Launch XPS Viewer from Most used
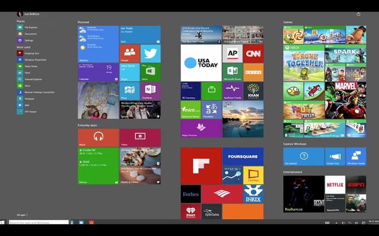Image resolution: width=379 pixels, height=236 pixels. (x=27, y=112)
